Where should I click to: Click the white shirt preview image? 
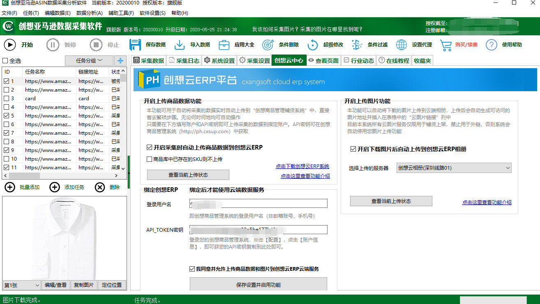(x=65, y=238)
